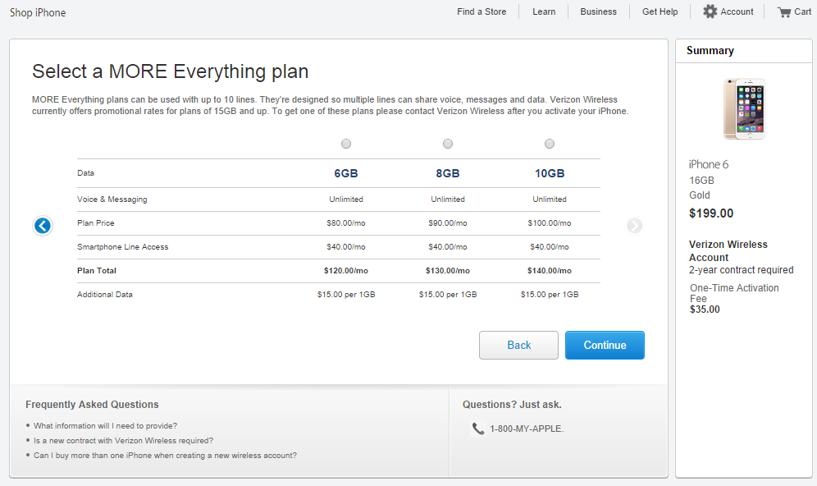This screenshot has width=817, height=486.
Task: Select the 10GB plan radio button
Action: point(550,144)
